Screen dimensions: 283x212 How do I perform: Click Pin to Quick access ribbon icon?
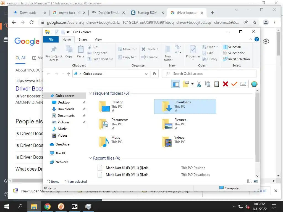pos(54,54)
